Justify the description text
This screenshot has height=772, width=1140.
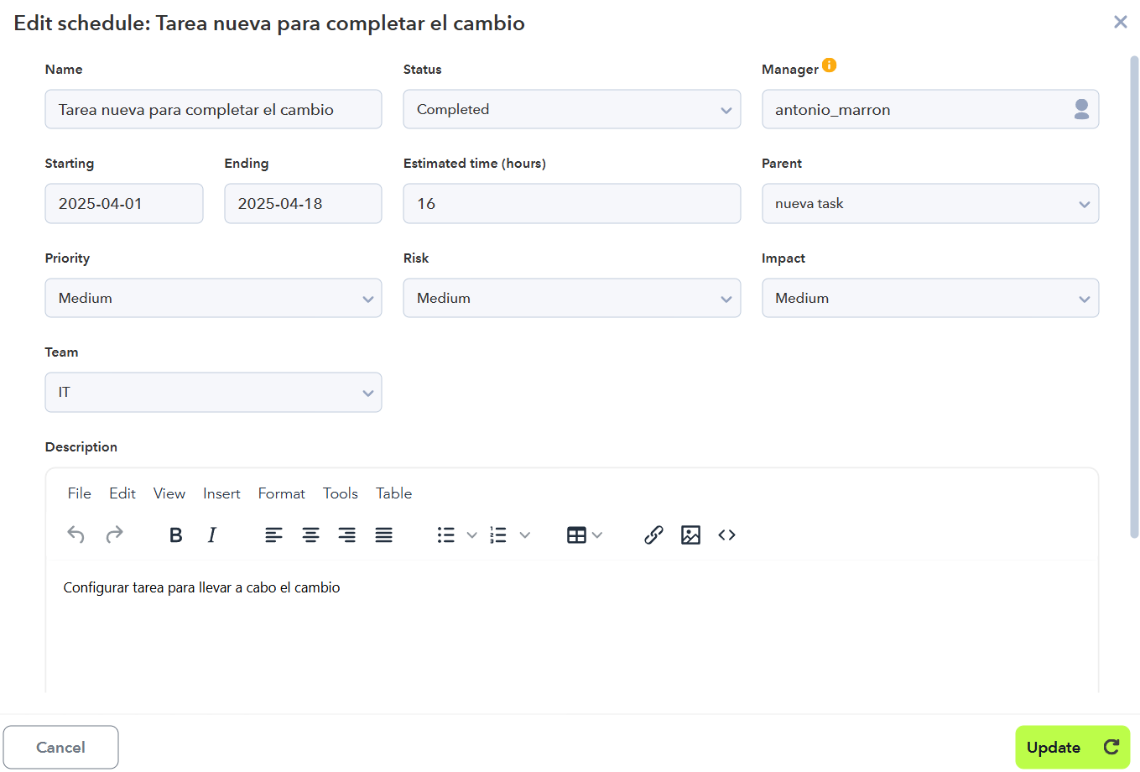[x=383, y=535]
